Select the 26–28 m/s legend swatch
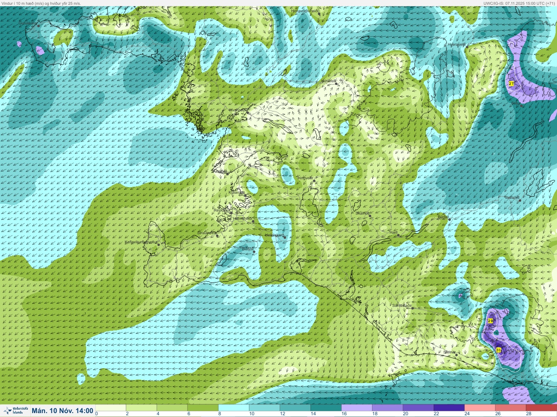The height and width of the screenshot is (417, 557). point(511,408)
